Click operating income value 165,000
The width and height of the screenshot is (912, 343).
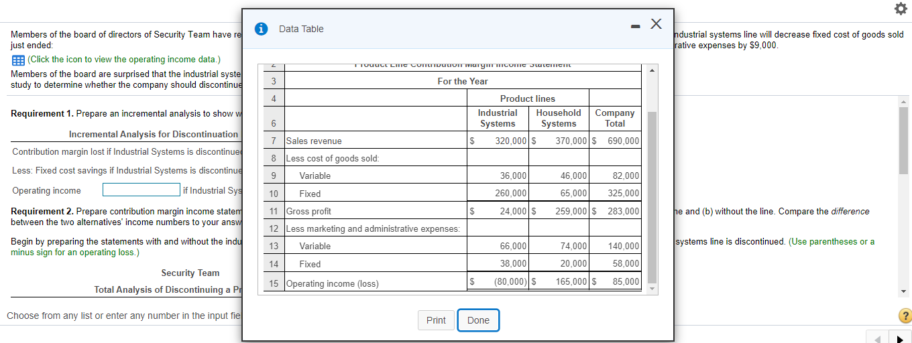click(571, 281)
